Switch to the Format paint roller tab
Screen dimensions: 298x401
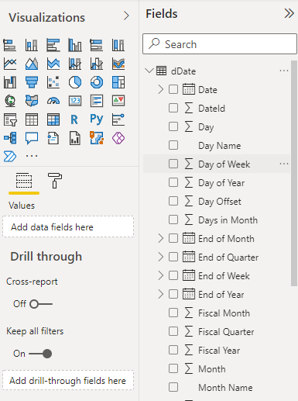(55, 181)
